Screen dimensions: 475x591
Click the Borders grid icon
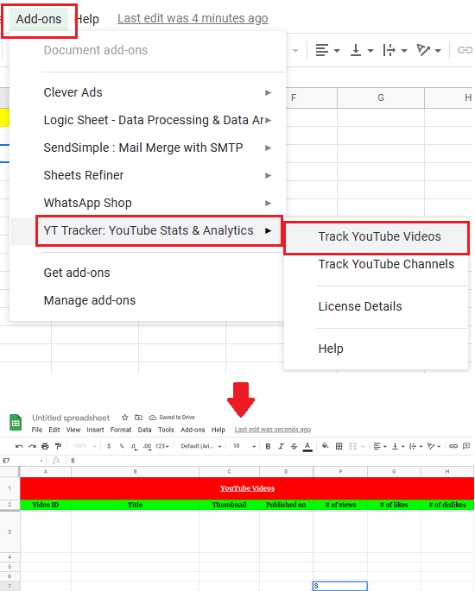[339, 446]
